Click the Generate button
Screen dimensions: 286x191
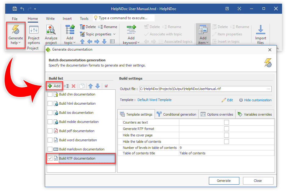(x=224, y=181)
